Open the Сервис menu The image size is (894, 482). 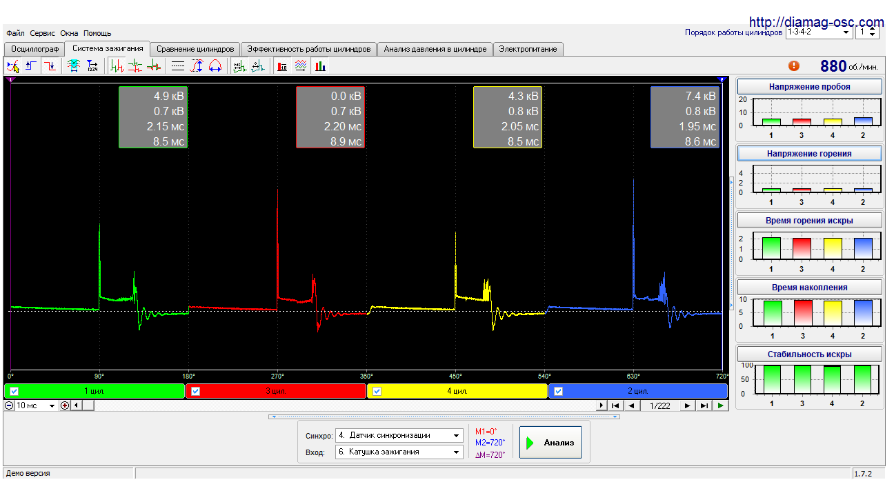tap(43, 33)
